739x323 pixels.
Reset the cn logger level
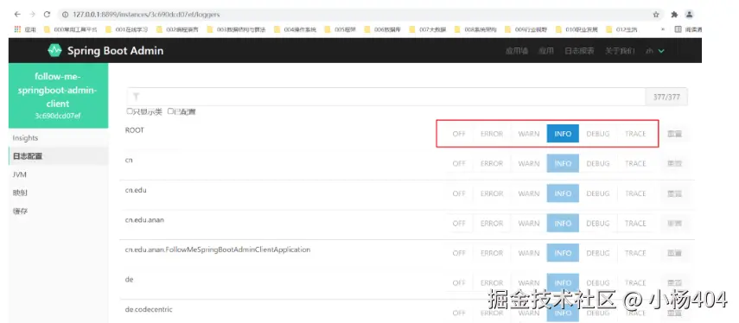[674, 163]
